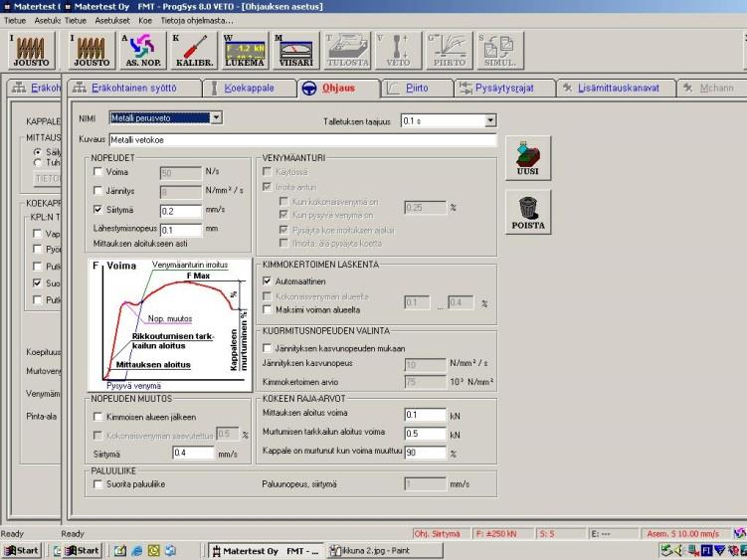Click the Murtumisen tarkkailun aloitus voima field

[425, 434]
